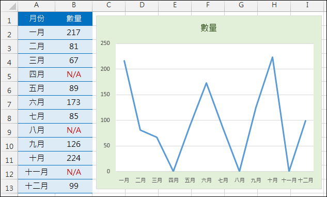Click the 十二月 chart axis label
This screenshot has height=197, width=327.
[305, 180]
